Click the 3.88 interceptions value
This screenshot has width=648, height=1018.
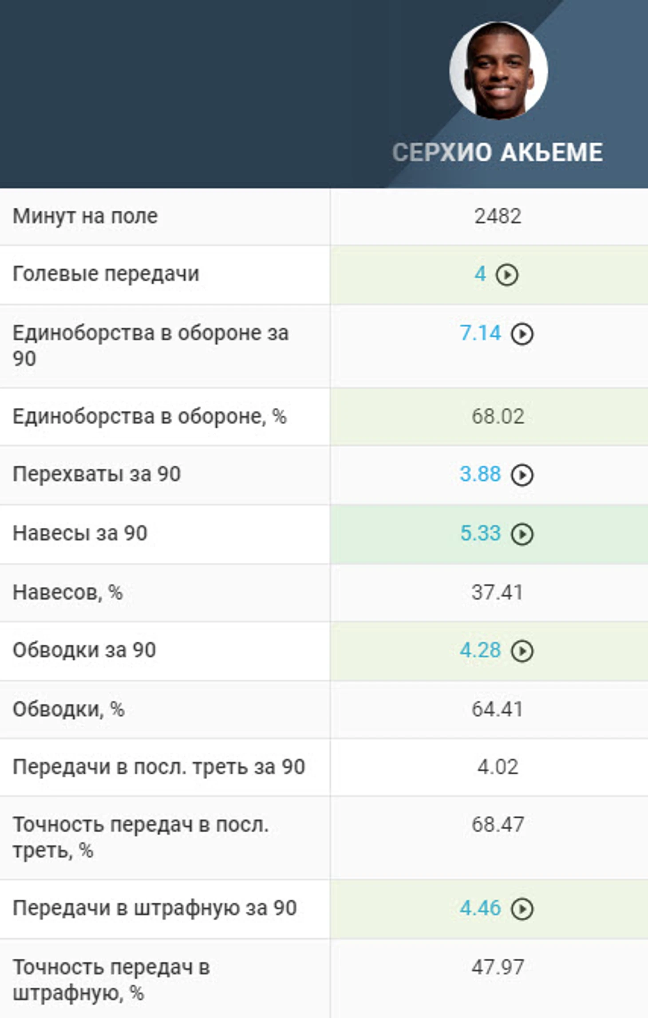(480, 474)
